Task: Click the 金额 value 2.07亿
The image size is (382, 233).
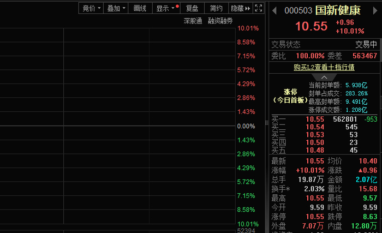Action: click(x=366, y=180)
